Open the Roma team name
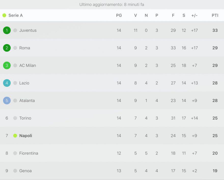The height and width of the screenshot is (180, 224). (x=25, y=48)
